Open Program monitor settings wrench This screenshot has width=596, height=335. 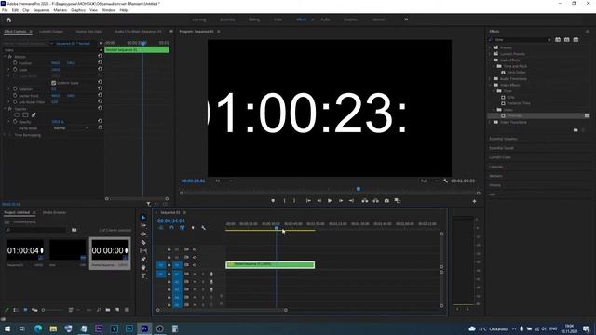pyautogui.click(x=445, y=181)
